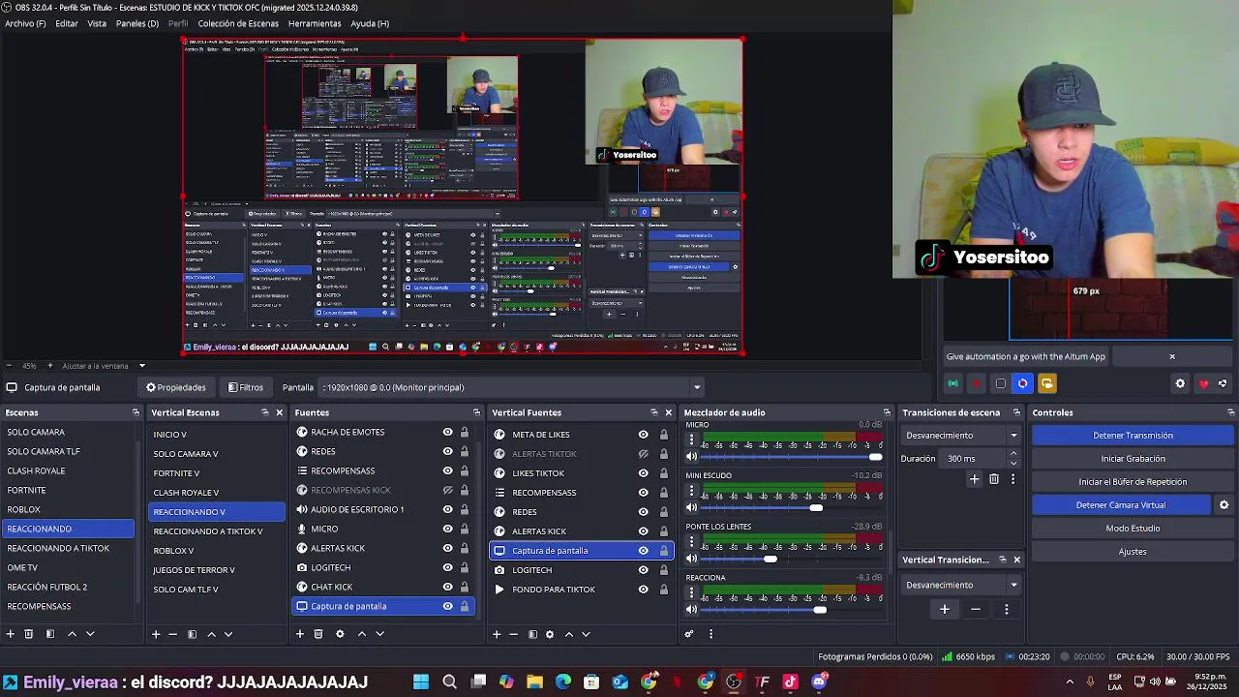Open Ajustes from Controles

coord(1133,552)
